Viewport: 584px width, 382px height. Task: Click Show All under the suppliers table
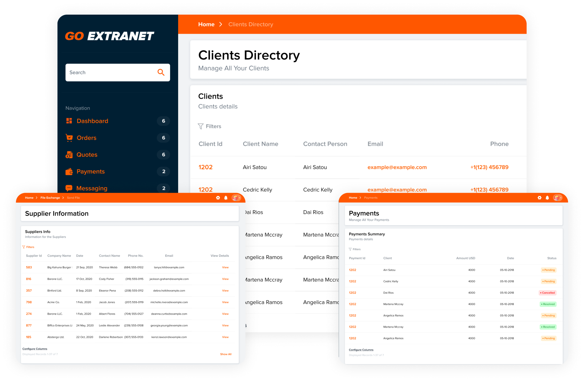[x=226, y=354]
